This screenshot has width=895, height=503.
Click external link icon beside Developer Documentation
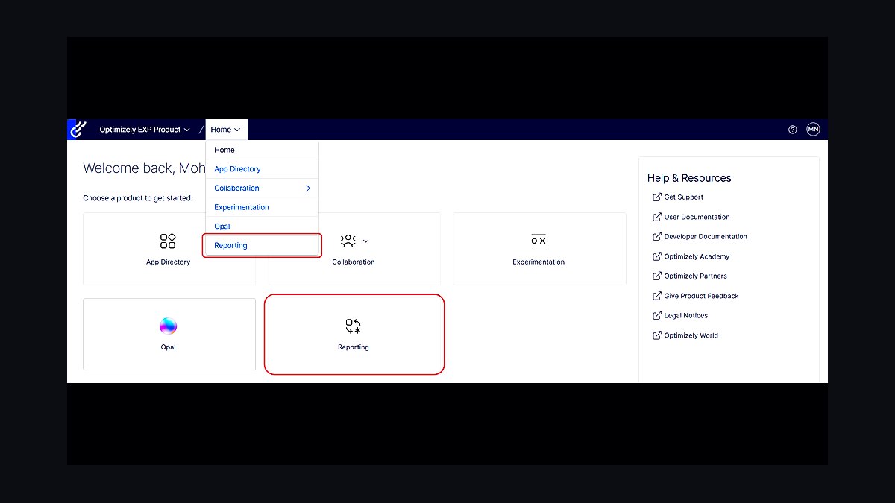[656, 237]
